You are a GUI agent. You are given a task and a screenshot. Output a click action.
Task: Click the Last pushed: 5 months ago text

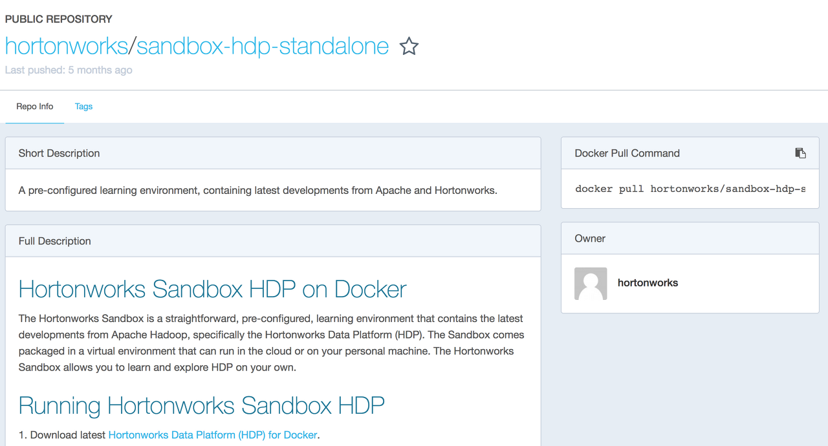coord(69,70)
